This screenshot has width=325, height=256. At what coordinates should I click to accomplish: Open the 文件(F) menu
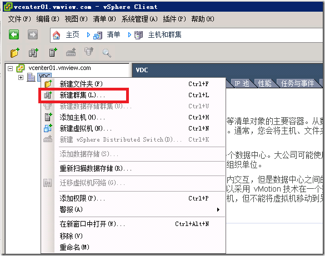point(19,19)
